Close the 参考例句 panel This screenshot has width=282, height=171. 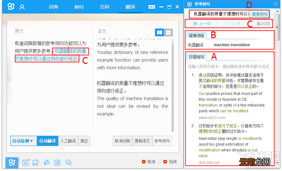point(275,4)
